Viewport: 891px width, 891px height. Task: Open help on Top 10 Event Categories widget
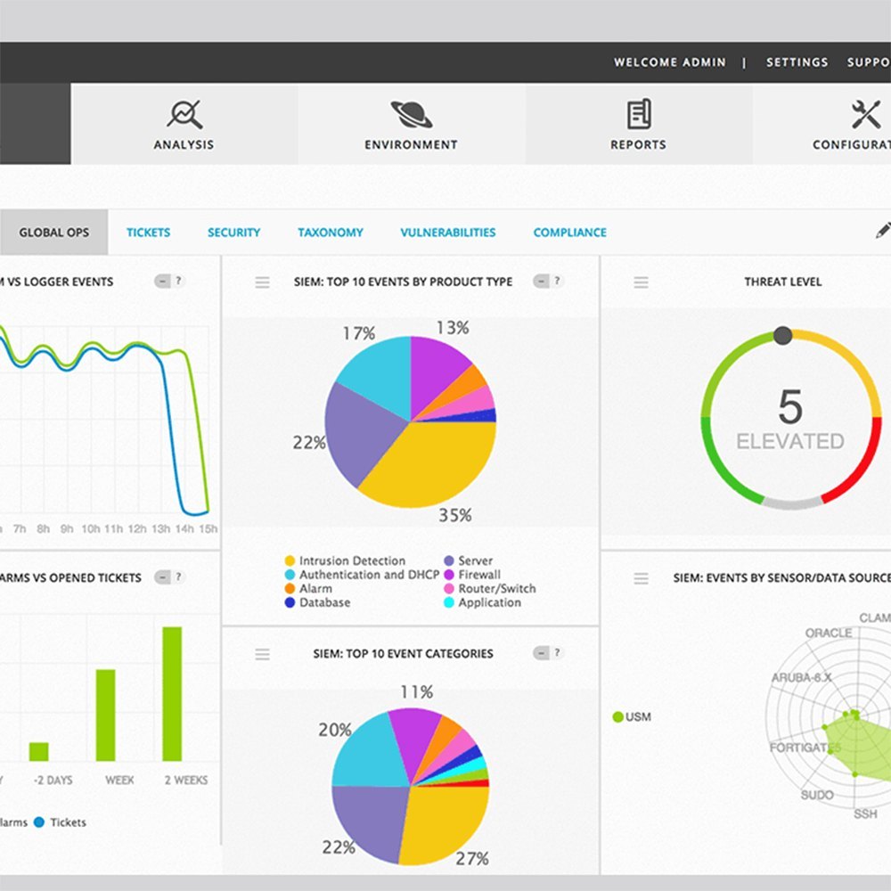coord(558,653)
